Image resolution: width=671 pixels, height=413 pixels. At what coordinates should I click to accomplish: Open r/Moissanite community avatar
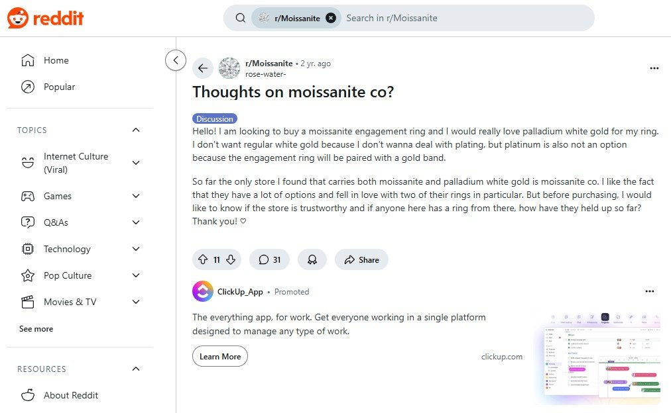click(229, 68)
